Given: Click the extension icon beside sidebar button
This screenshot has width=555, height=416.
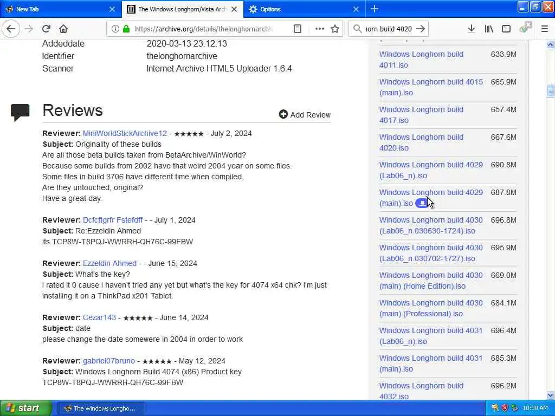Looking at the screenshot, I should coord(526,27).
